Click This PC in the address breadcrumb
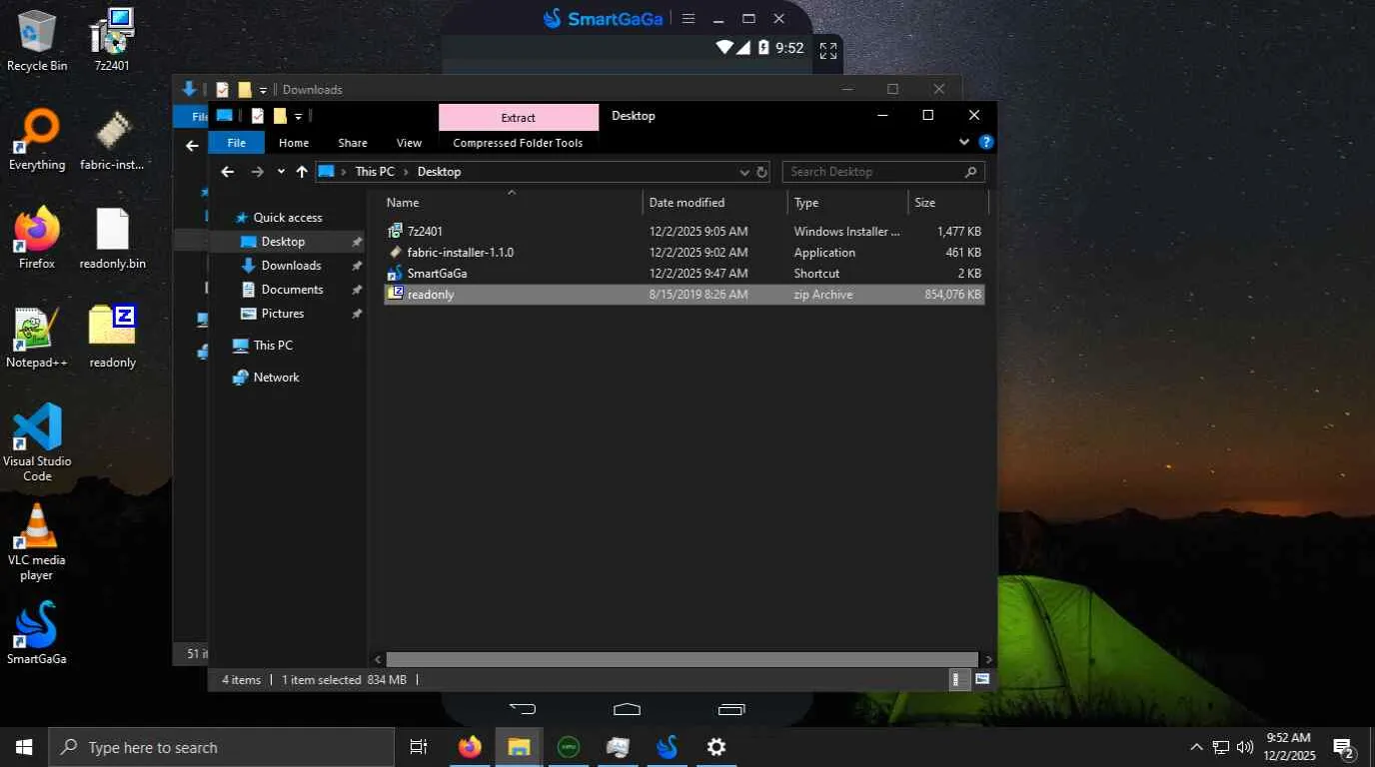 pos(375,172)
